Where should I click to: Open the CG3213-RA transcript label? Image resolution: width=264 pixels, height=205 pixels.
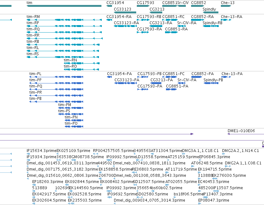[161, 23]
